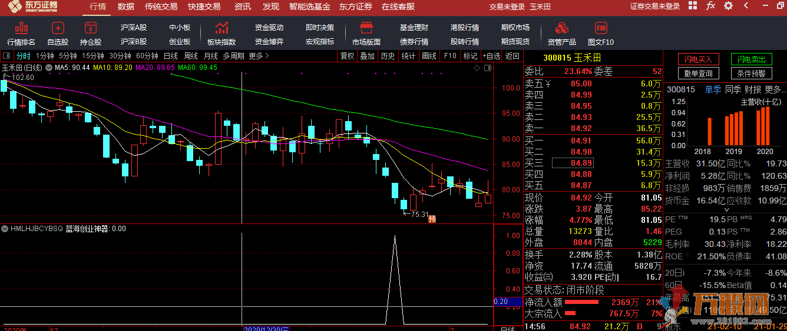Toggle 复权 price adjustment mode

[x=348, y=56]
